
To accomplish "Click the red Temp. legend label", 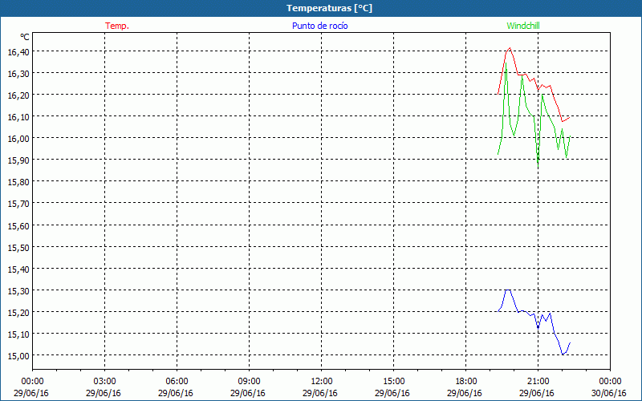I will coord(117,26).
